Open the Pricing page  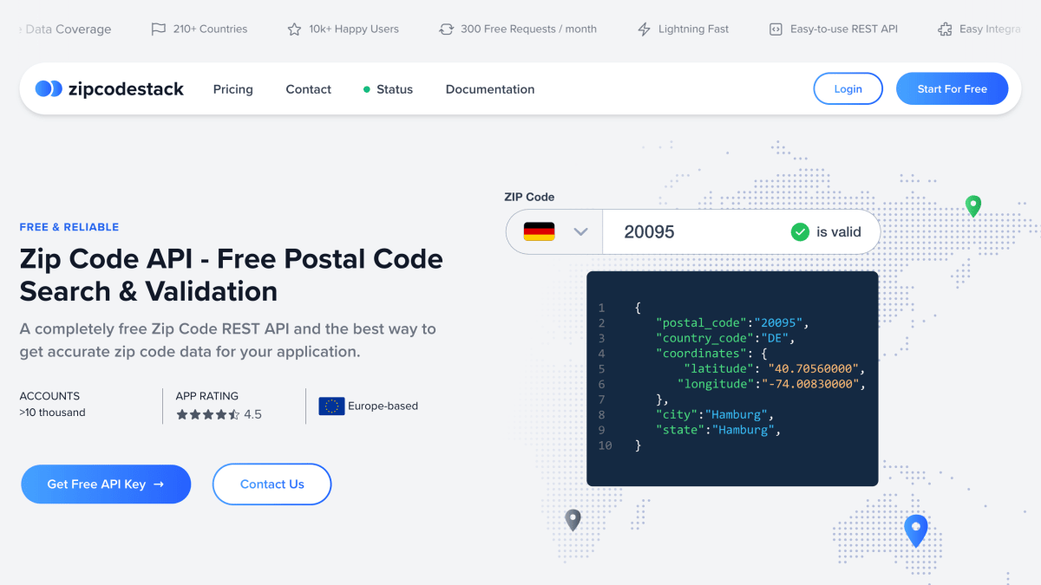click(x=233, y=89)
